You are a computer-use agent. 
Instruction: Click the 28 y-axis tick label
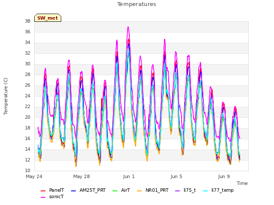(x=27, y=75)
